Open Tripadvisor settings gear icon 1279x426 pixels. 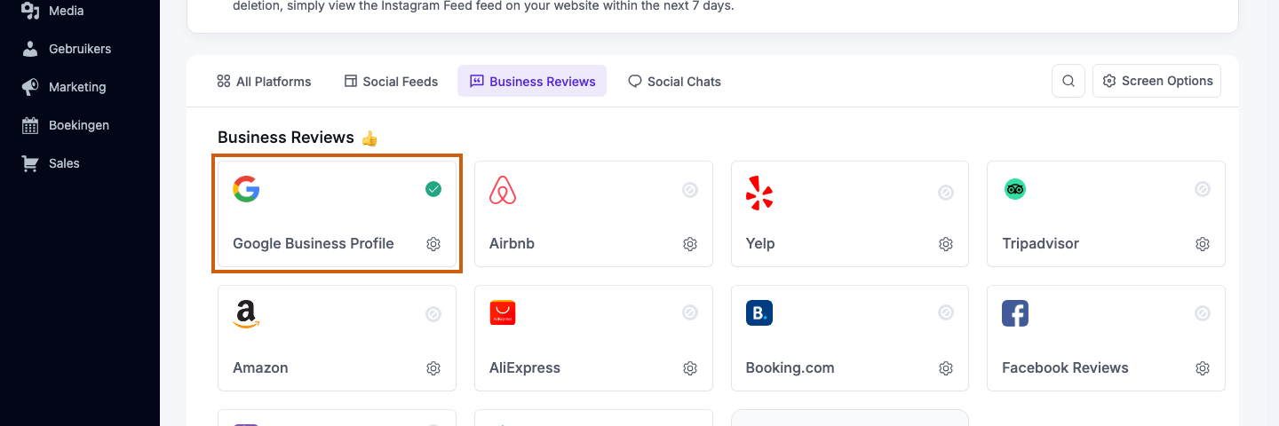click(x=1203, y=244)
